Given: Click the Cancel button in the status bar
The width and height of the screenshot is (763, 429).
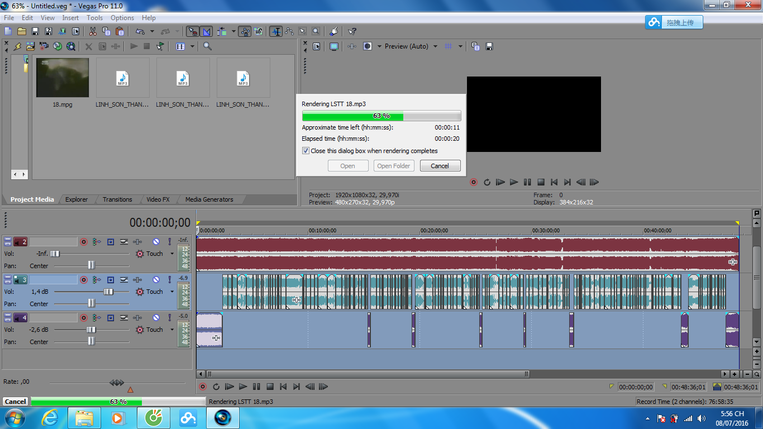Looking at the screenshot, I should click(x=15, y=402).
